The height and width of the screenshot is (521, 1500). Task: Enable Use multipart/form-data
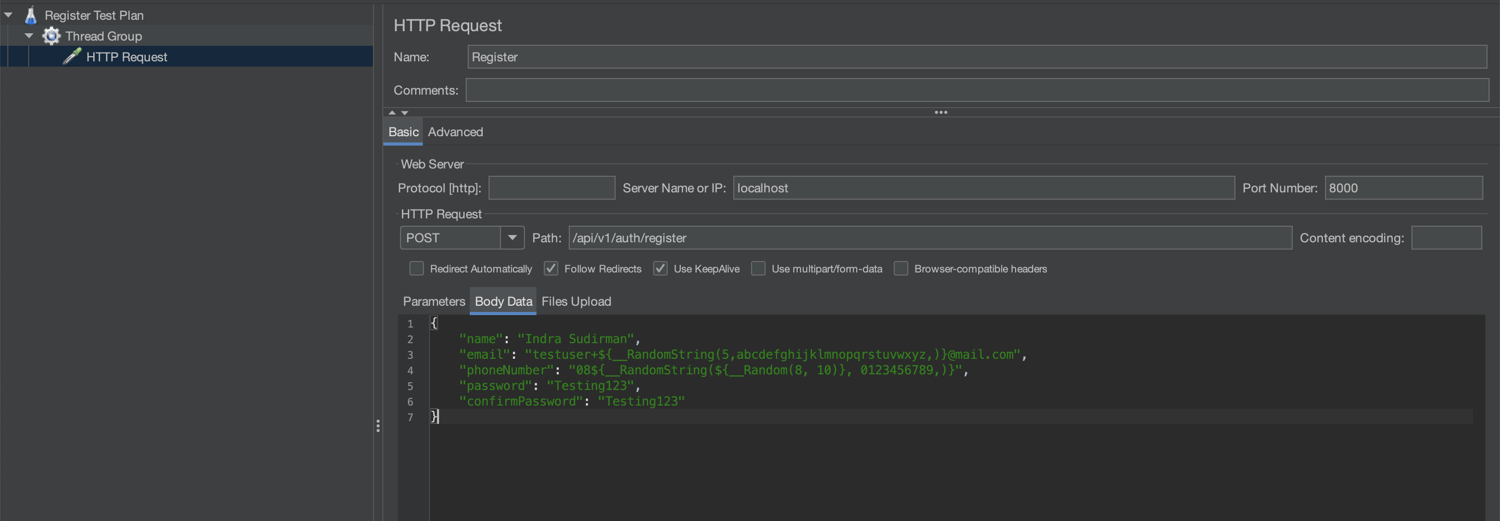[758, 268]
